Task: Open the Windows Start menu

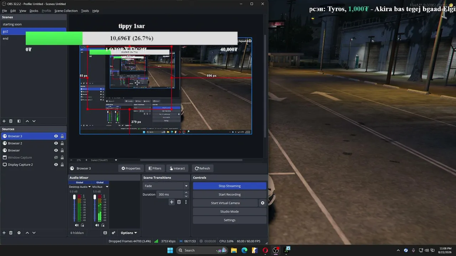Action: [x=170, y=250]
